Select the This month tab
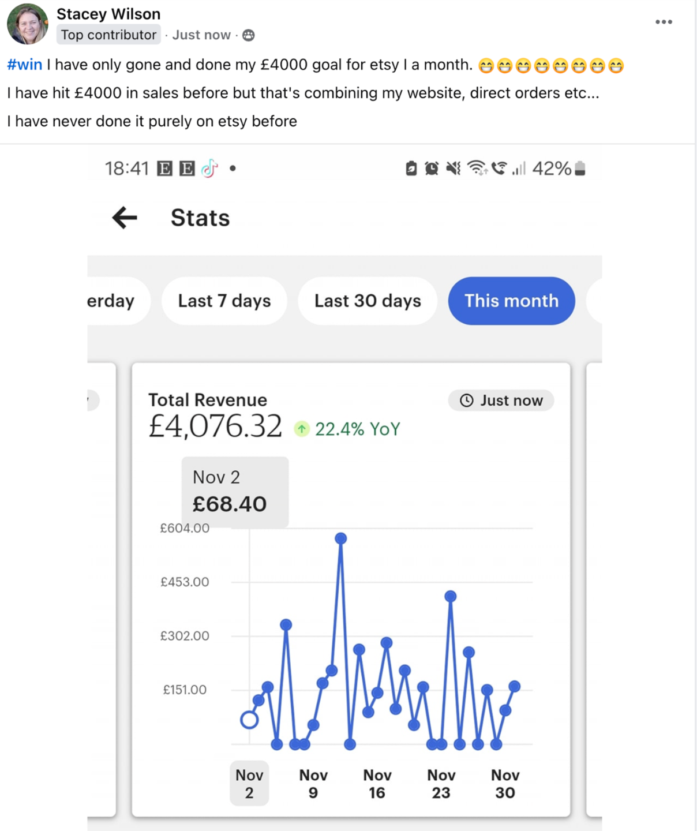 pyautogui.click(x=511, y=301)
